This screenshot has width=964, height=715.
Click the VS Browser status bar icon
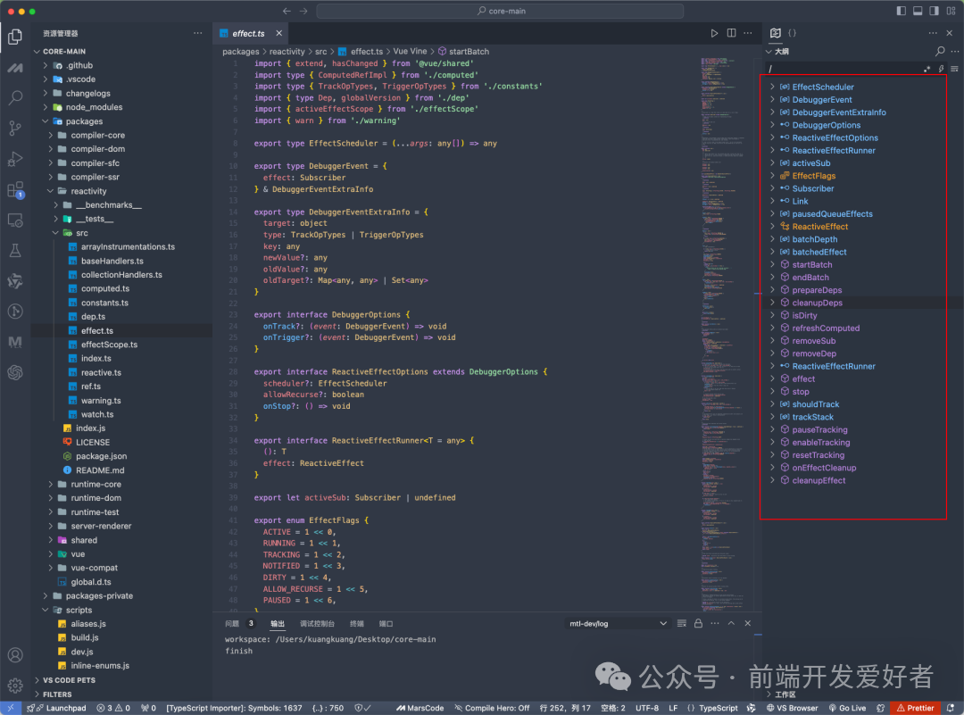[x=792, y=707]
